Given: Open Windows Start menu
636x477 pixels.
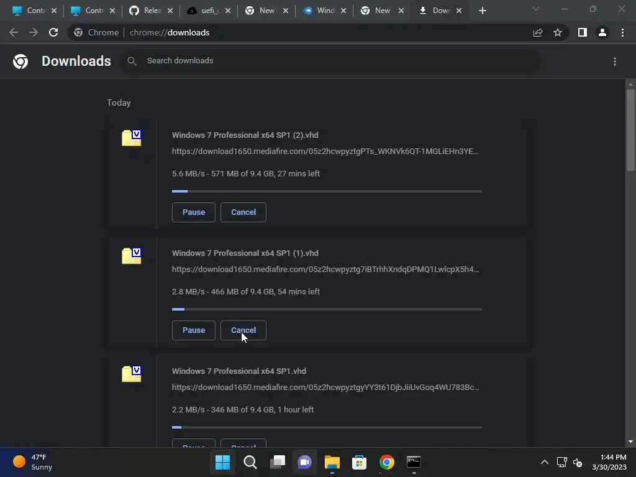Looking at the screenshot, I should 222,462.
